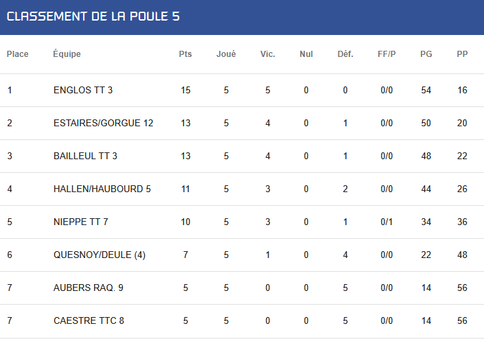Image resolution: width=484 pixels, height=339 pixels.
Task: Click the Équipe column header
Action: pos(67,54)
